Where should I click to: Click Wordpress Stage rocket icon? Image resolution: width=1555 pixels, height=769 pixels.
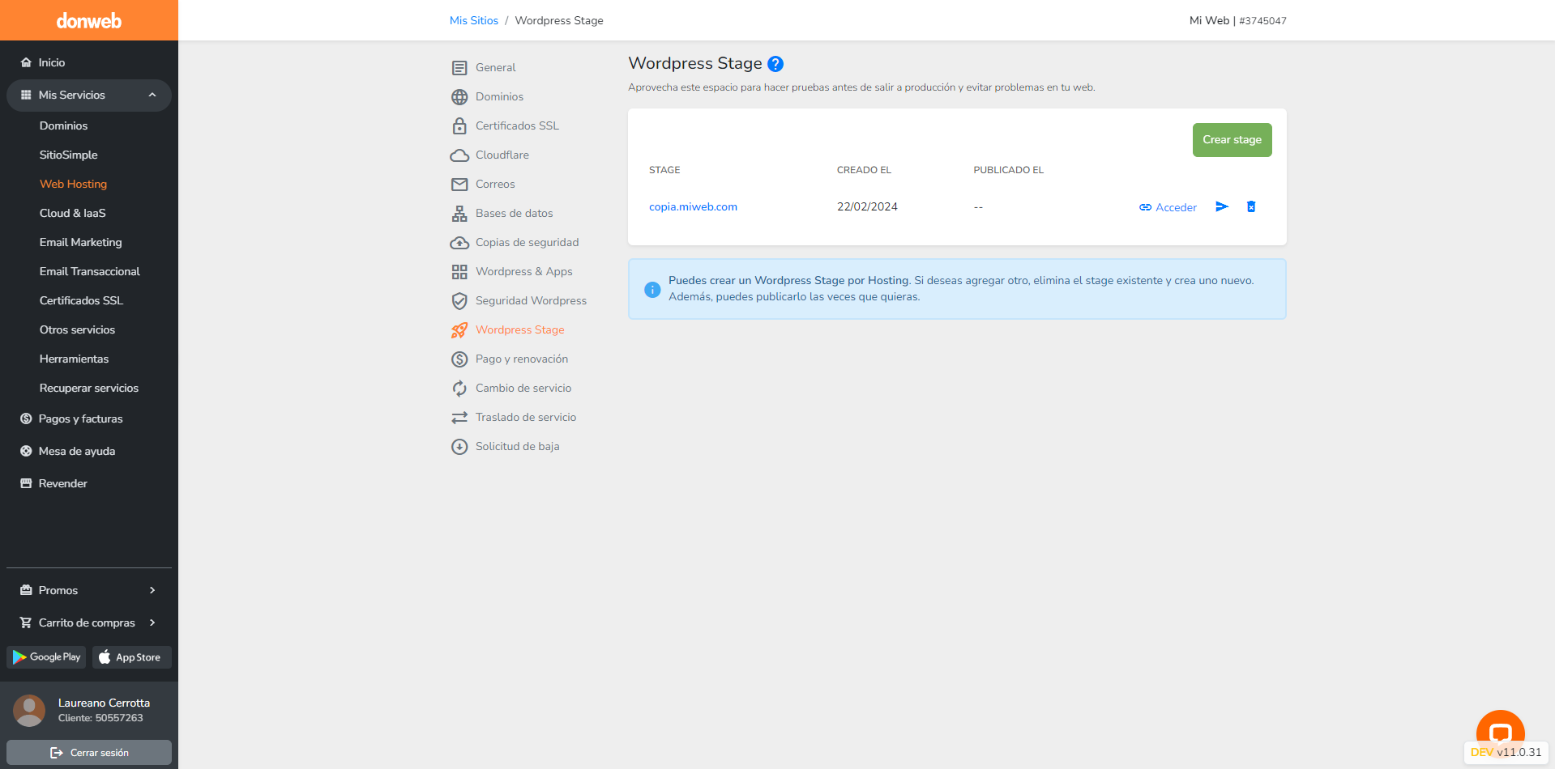459,330
